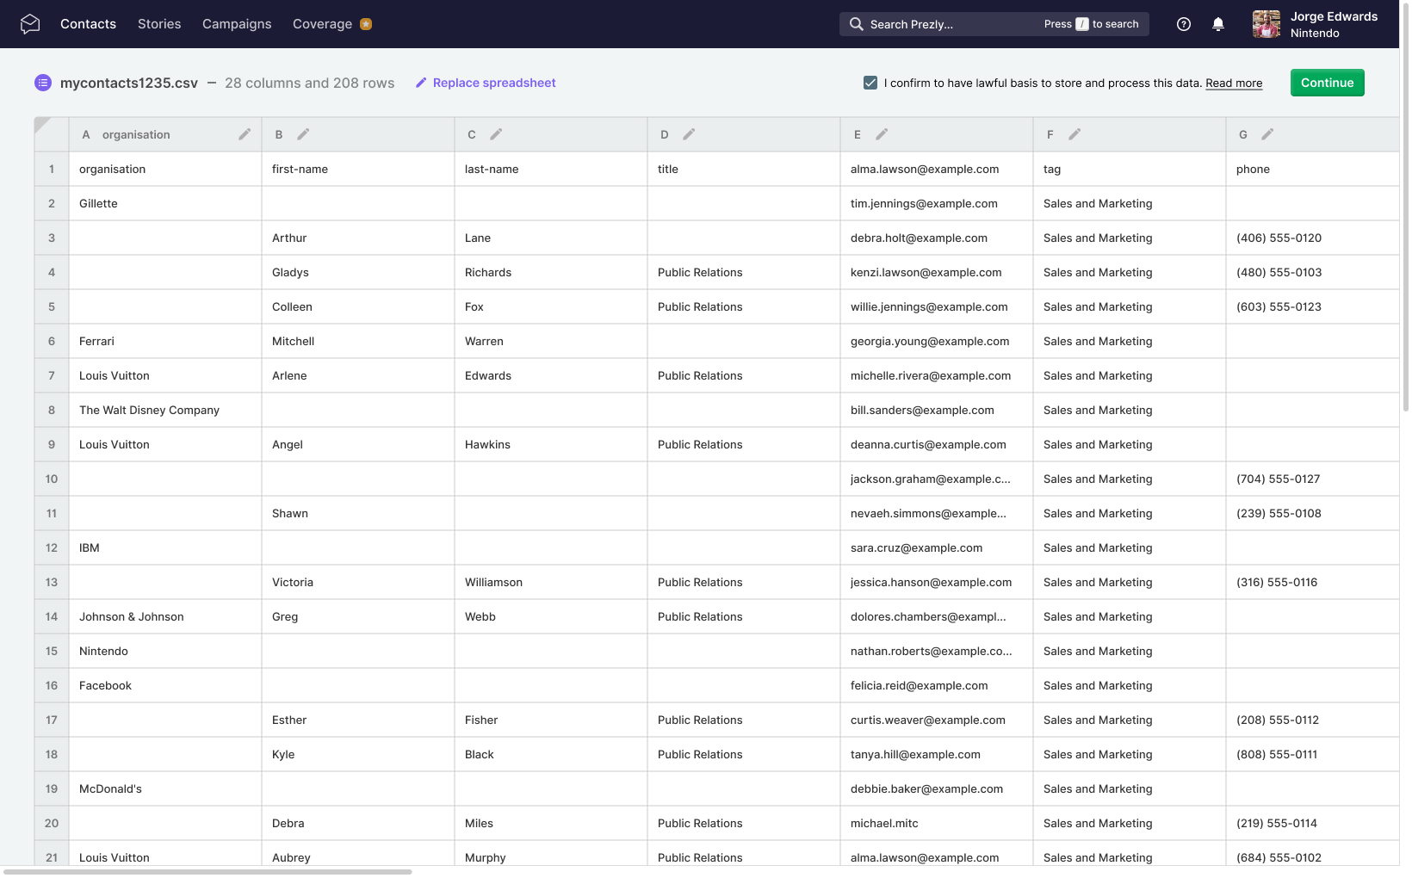Open Jorge Edwards profile avatar

1266,24
